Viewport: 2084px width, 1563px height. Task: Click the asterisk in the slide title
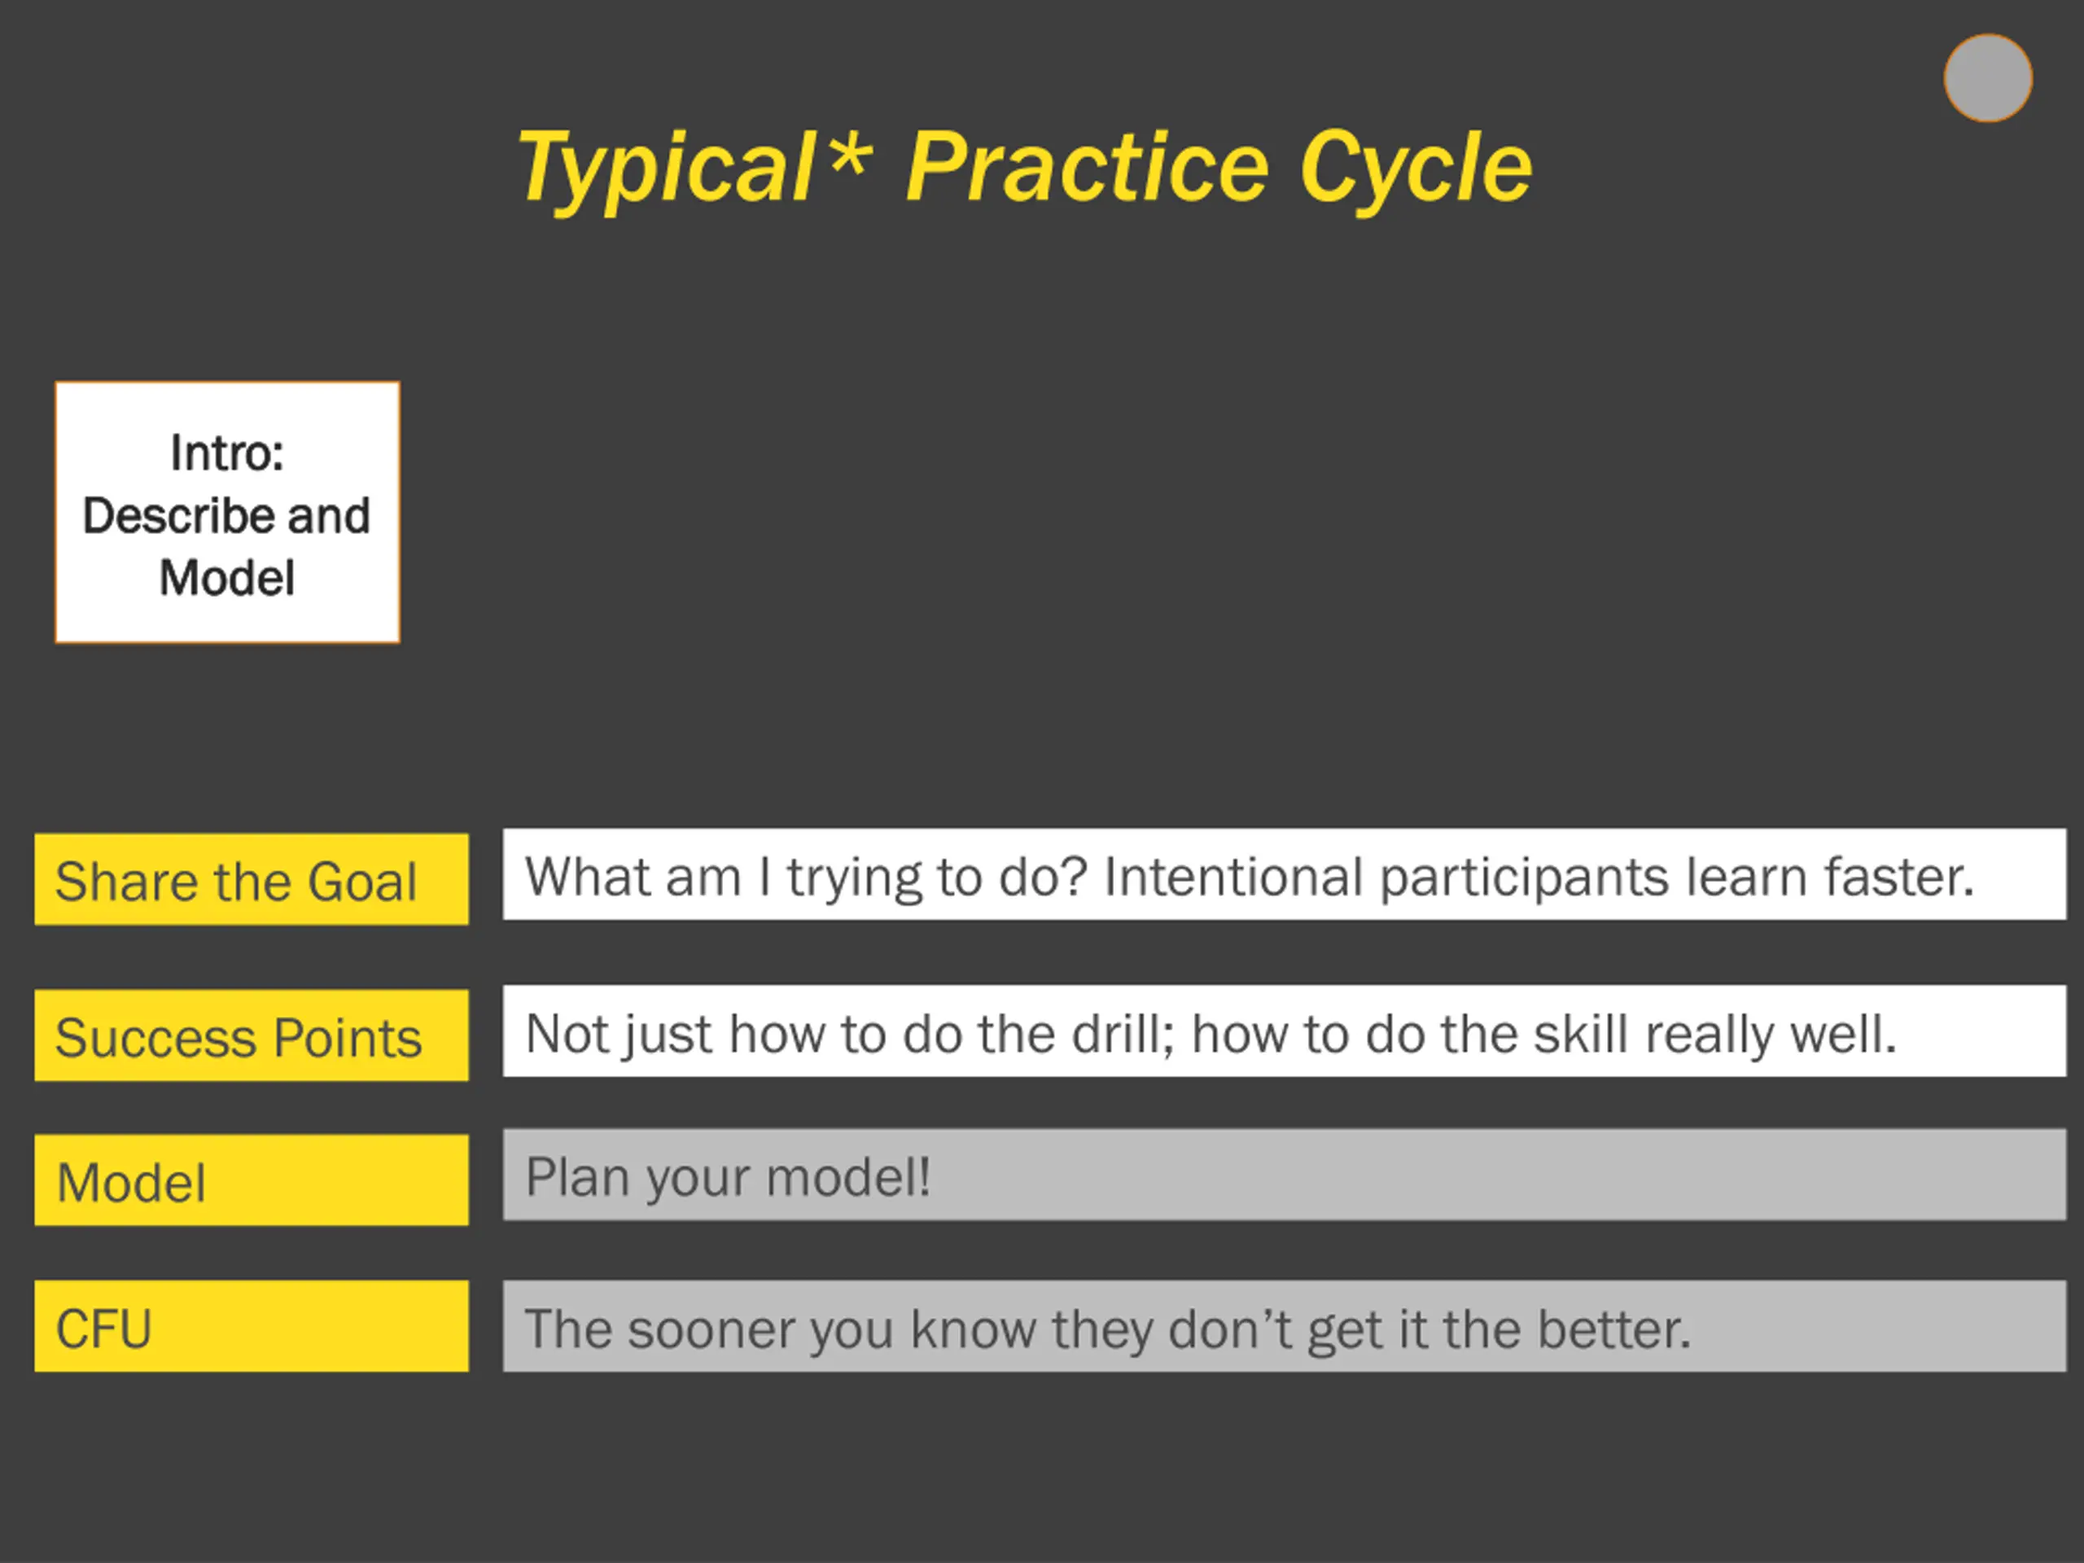850,151
